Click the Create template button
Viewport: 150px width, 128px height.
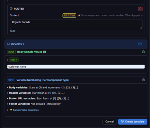(x=133, y=122)
